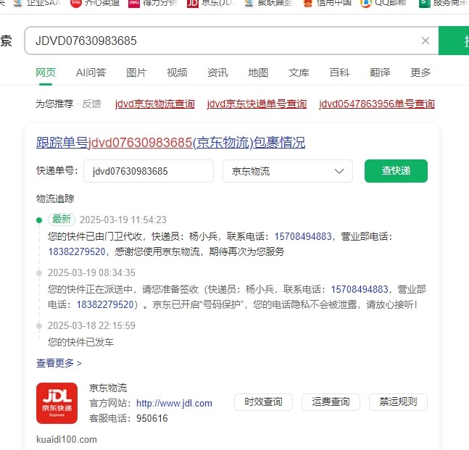Click phone 18382279520 in the 08:34:35 entry
Screen dimensions: 469x450
[x=105, y=304]
